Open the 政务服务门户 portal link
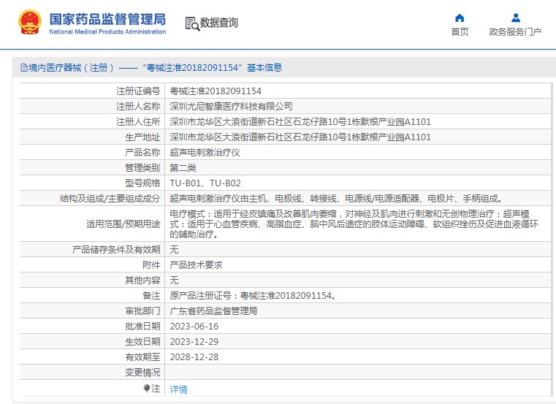The height and width of the screenshot is (404, 556). click(515, 31)
